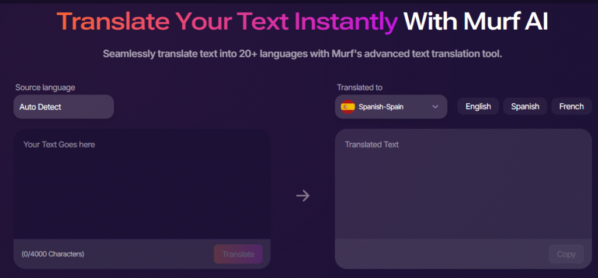The height and width of the screenshot is (278, 598).
Task: Expand the chevron on Spanish-Spain selector
Action: tap(434, 107)
